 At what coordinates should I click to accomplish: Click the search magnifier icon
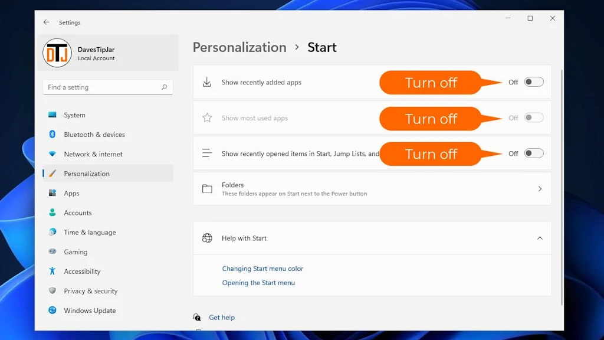(164, 87)
